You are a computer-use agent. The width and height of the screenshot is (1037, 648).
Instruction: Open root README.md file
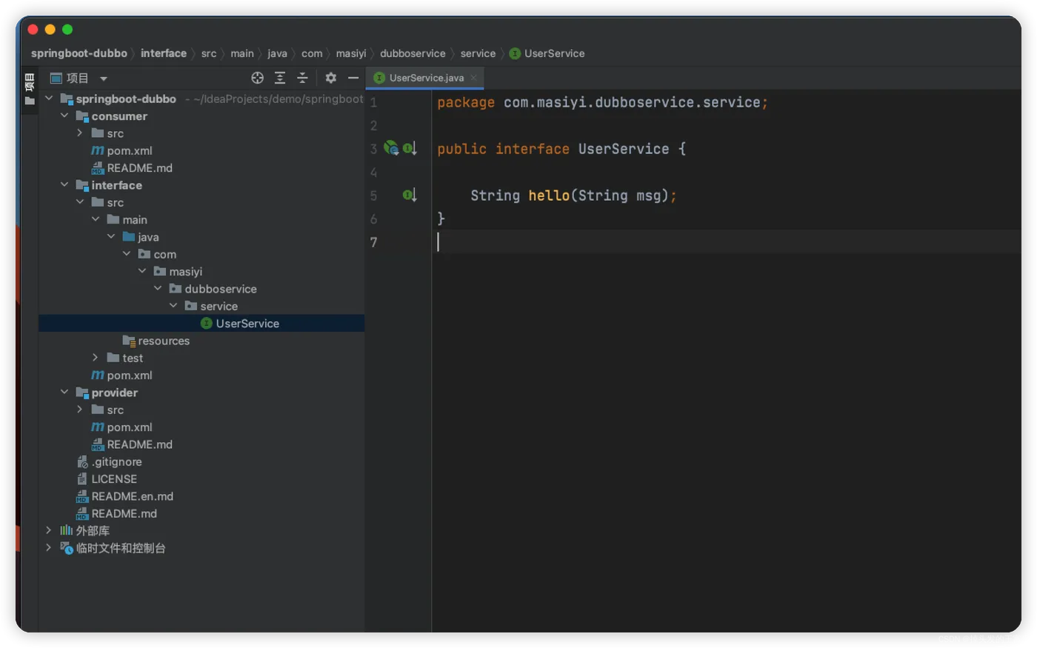[x=116, y=513]
